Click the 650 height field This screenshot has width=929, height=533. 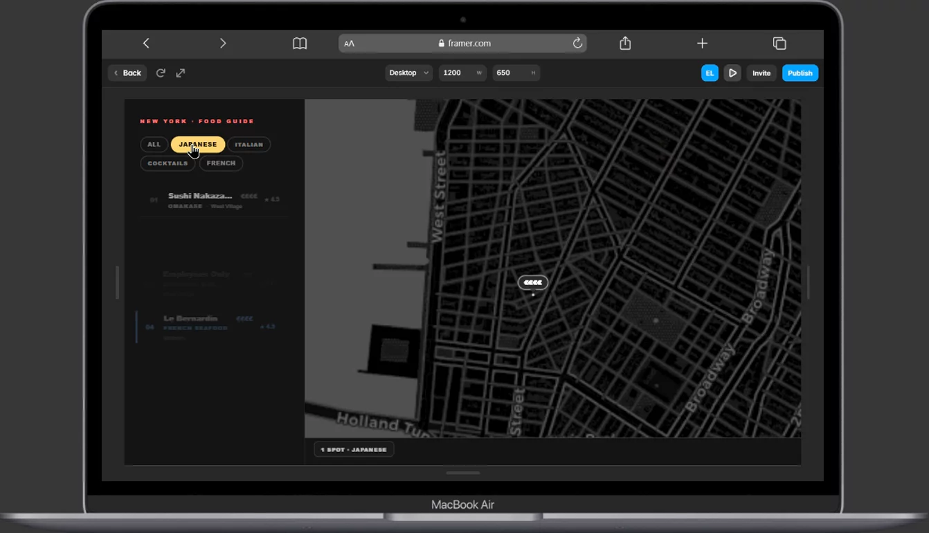[516, 73]
